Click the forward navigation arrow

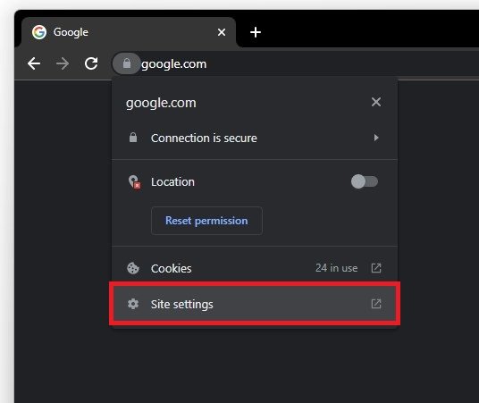tap(63, 63)
